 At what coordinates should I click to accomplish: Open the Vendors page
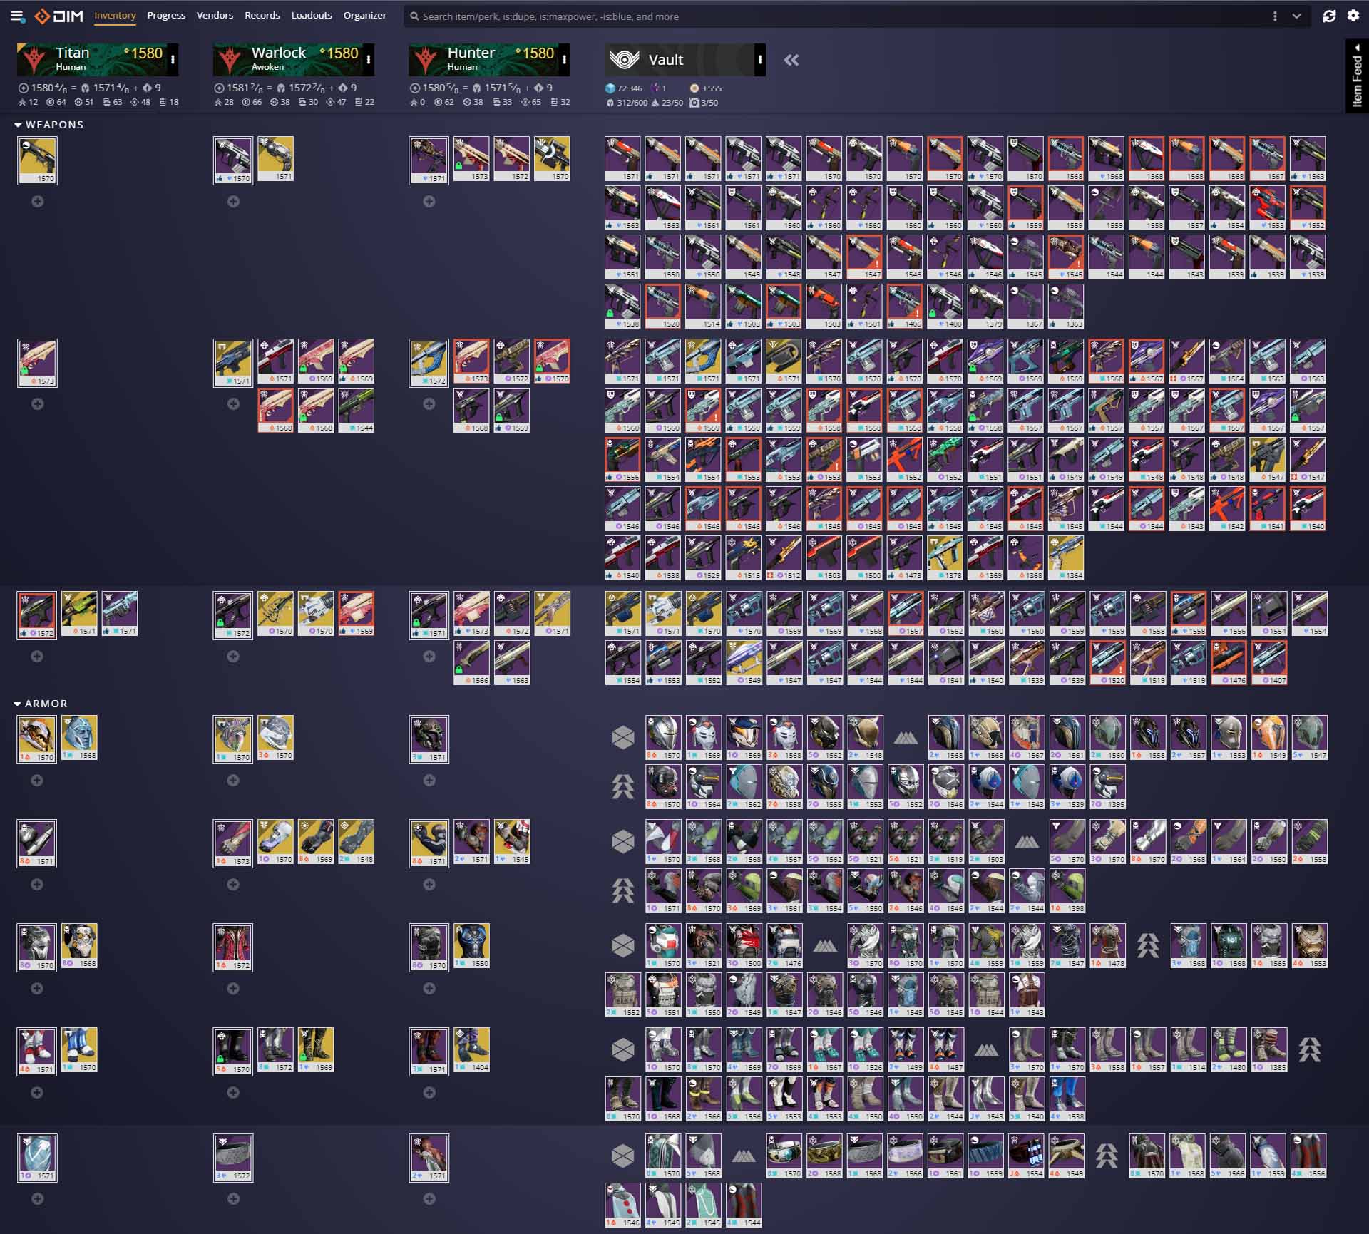[x=215, y=16]
